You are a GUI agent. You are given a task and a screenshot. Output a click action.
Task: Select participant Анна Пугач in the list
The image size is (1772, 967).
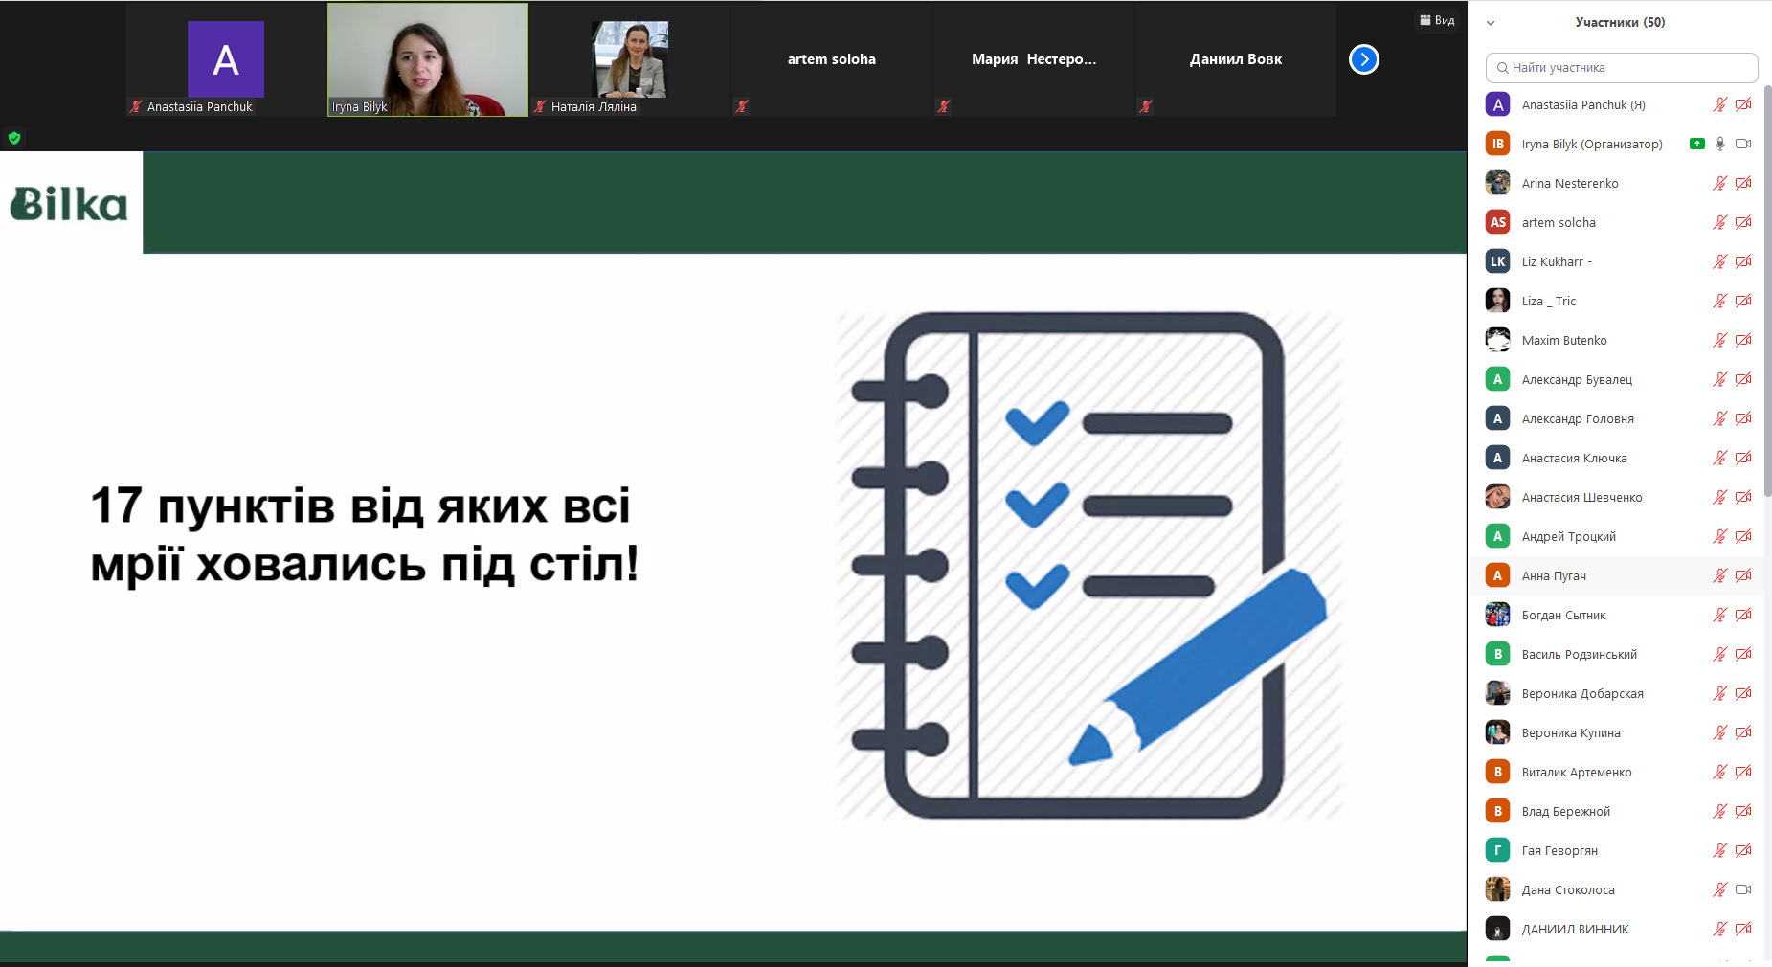point(1554,575)
